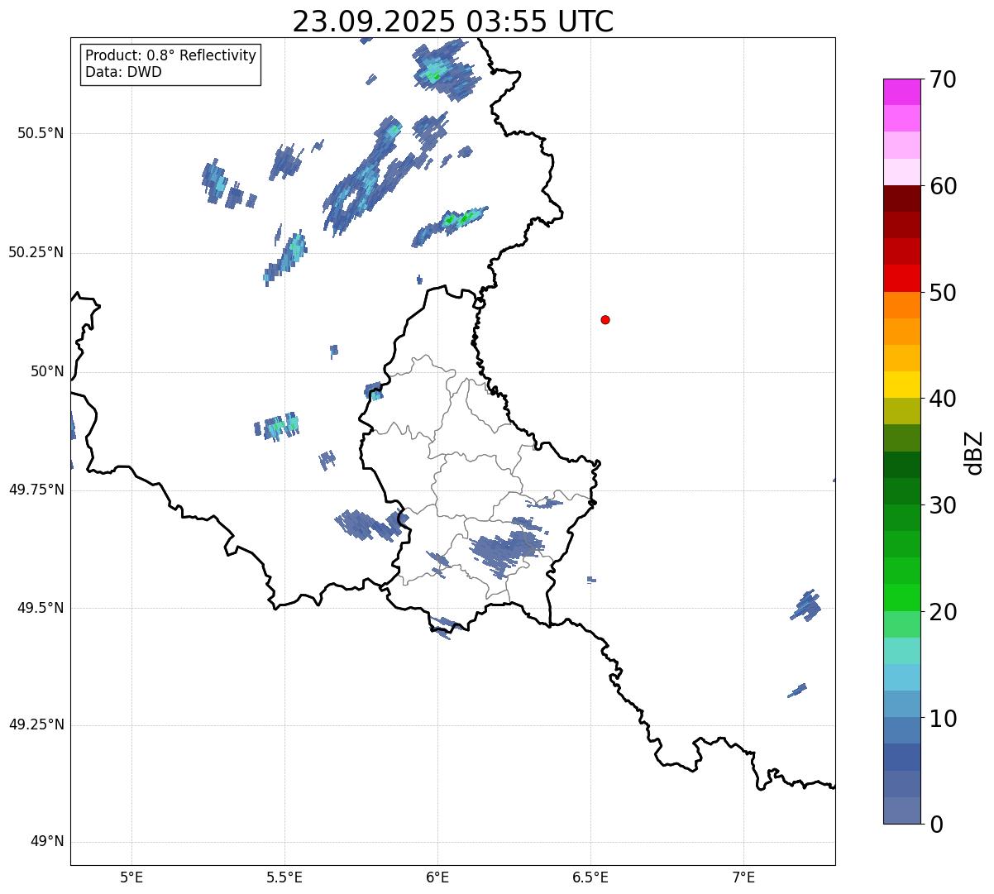Screen dimensions: 994x894
Task: Click the colorbar value 10
Action: coord(943,719)
